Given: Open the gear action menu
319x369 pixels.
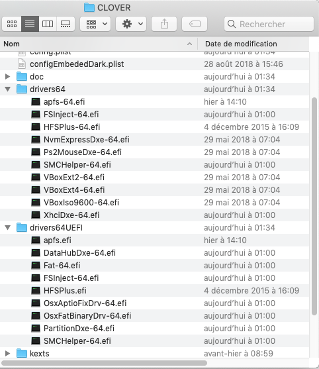Looking at the screenshot, I should 131,24.
